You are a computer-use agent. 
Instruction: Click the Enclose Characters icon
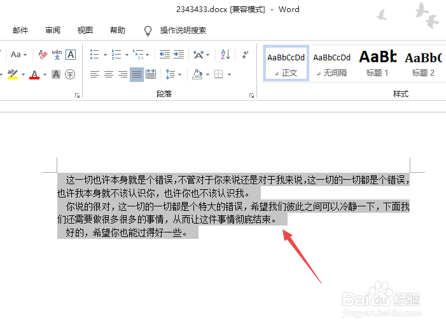(70, 74)
